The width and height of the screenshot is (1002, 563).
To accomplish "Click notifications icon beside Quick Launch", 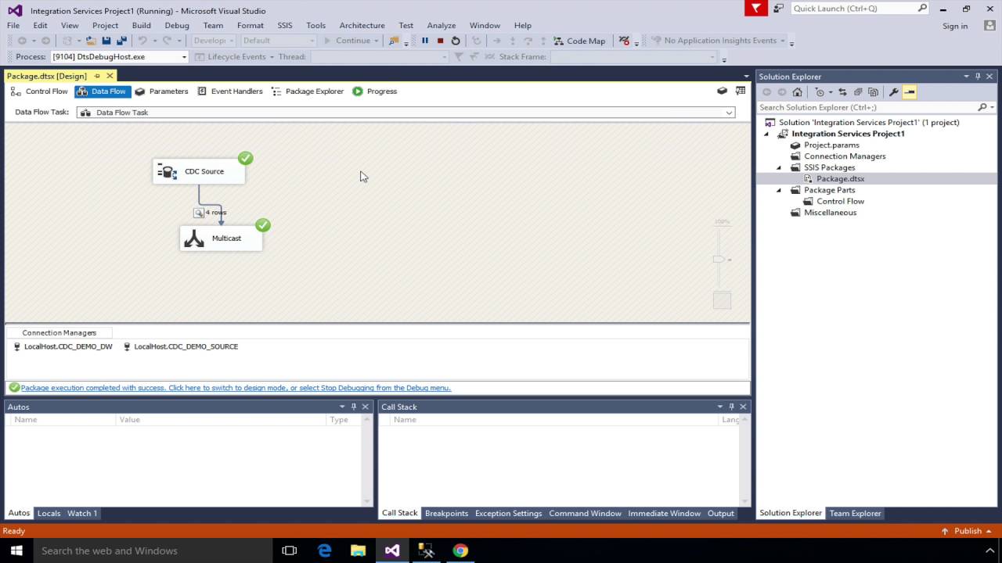I will 778,9.
